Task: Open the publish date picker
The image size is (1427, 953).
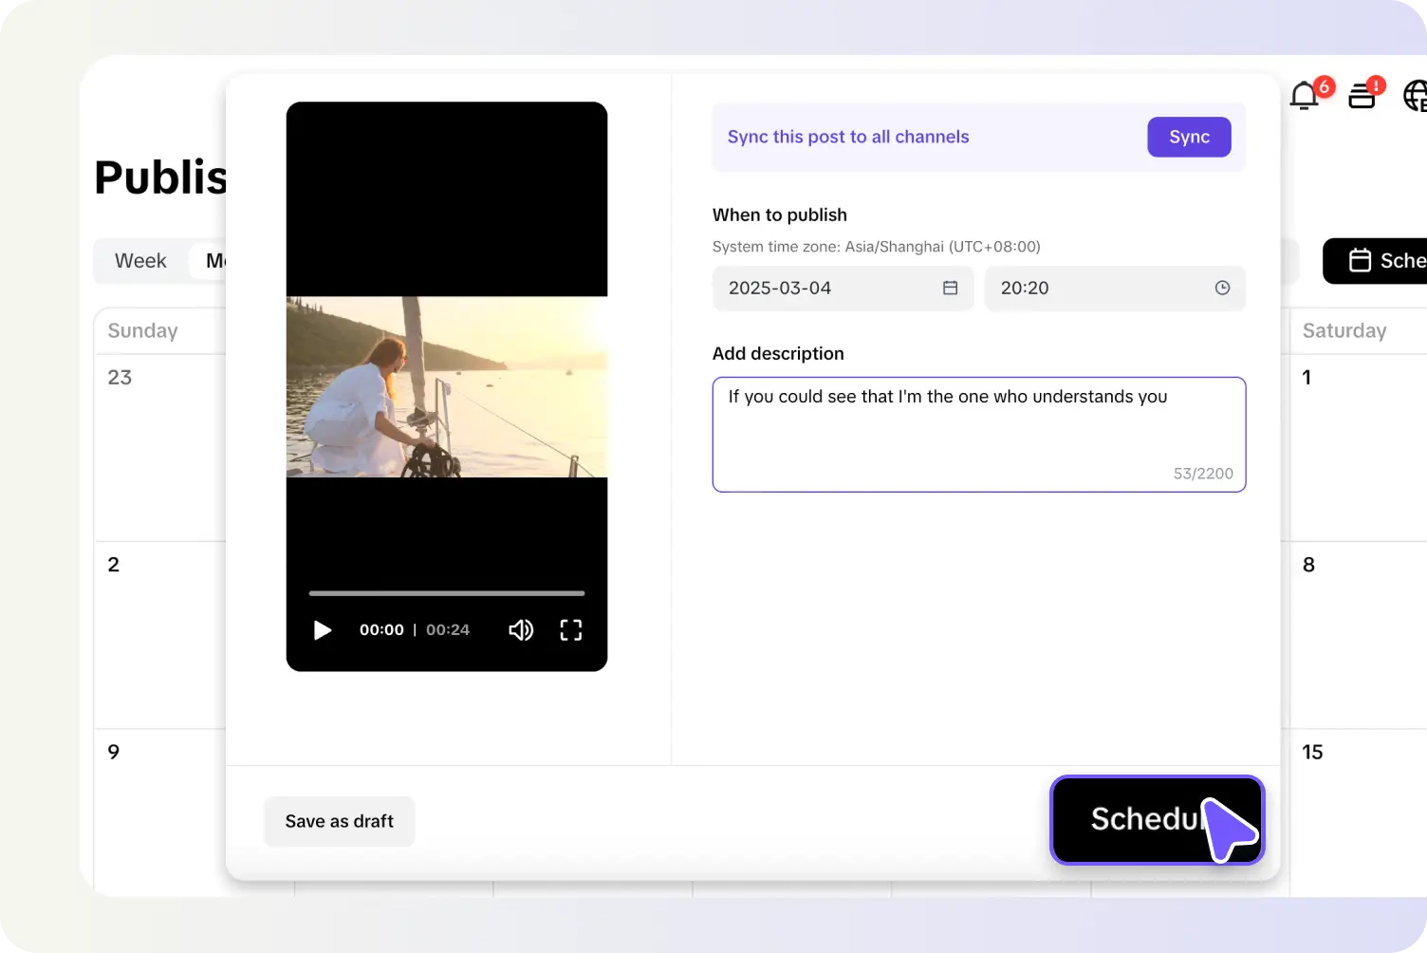Action: (843, 288)
